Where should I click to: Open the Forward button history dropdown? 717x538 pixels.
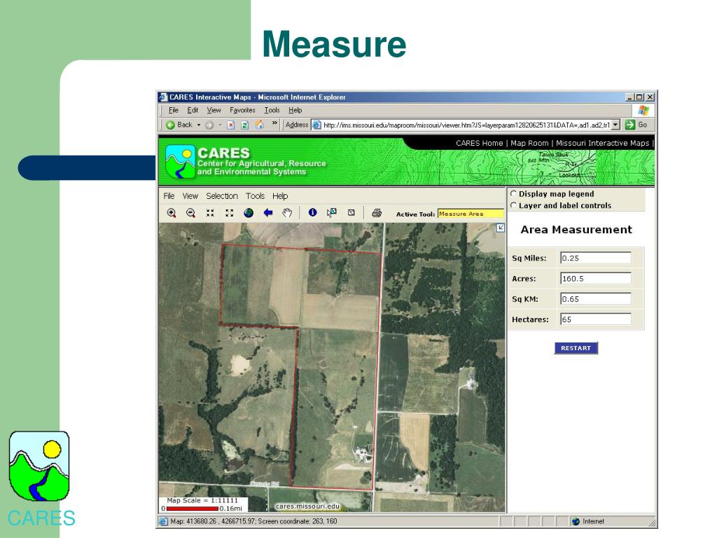[220, 125]
